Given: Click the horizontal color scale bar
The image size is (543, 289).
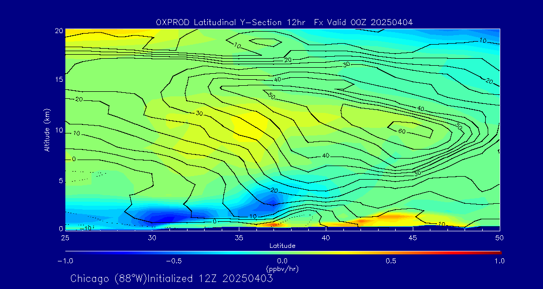Looking at the screenshot, I should point(283,253).
